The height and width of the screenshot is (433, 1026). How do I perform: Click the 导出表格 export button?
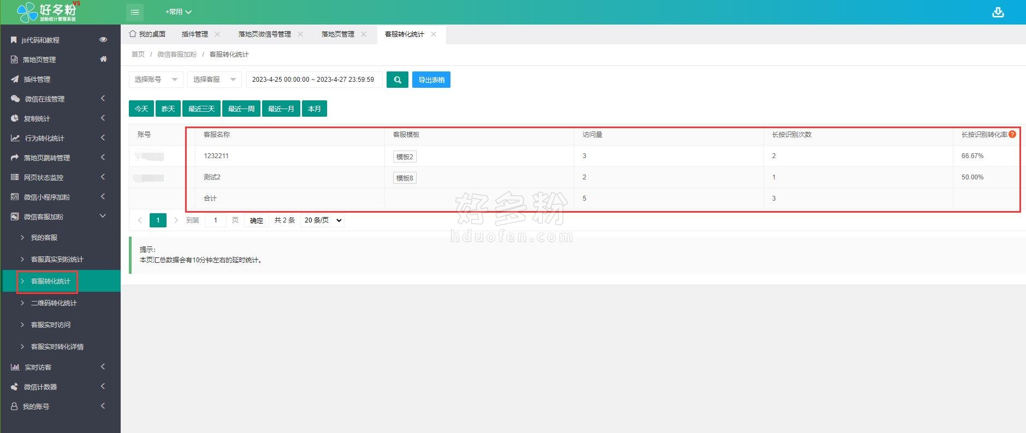point(431,80)
